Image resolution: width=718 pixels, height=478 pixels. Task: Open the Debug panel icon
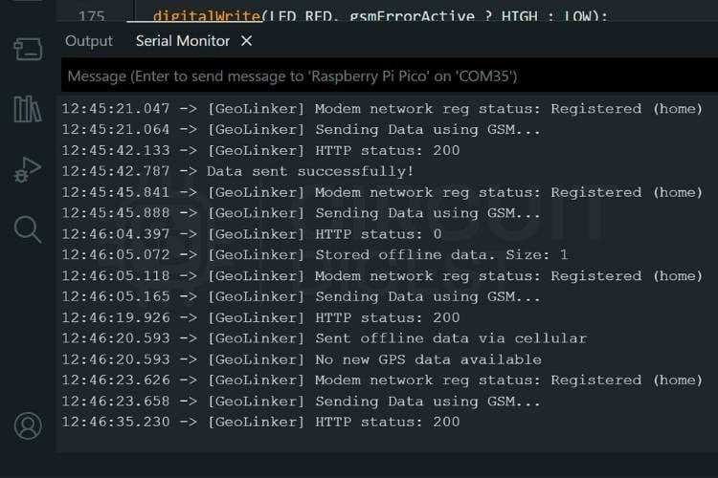coord(28,170)
